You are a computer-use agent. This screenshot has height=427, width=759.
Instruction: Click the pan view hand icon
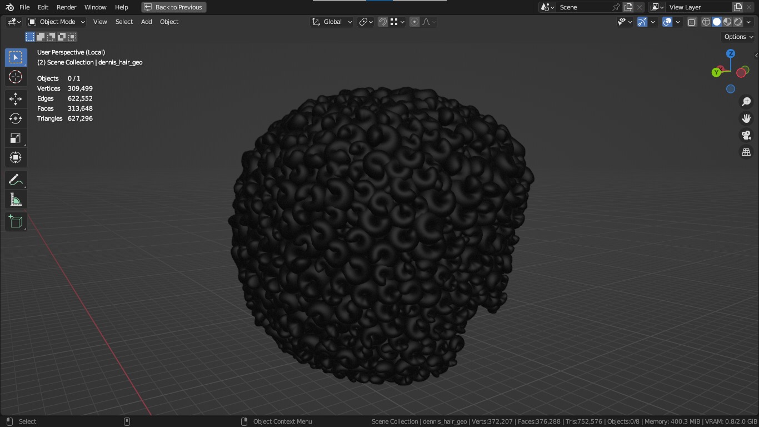746,118
